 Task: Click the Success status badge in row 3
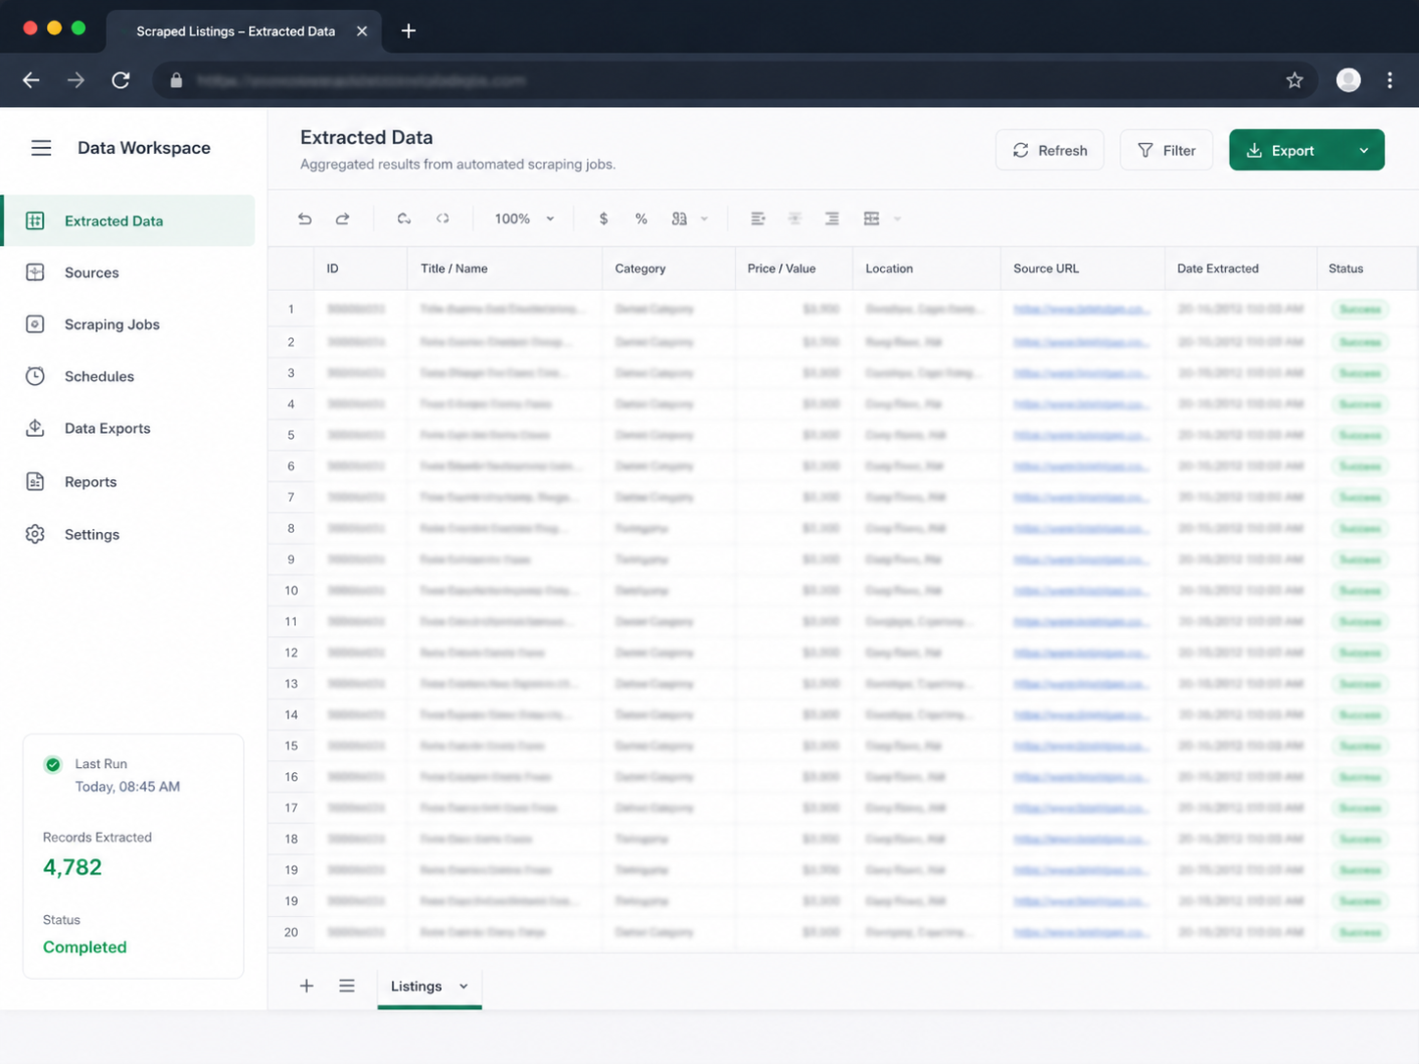point(1360,373)
